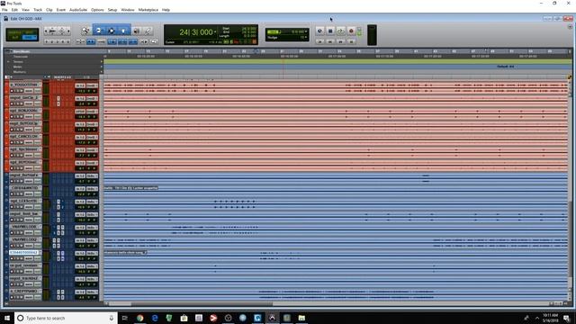
Task: Click the transport Stop button
Action: [x=330, y=31]
